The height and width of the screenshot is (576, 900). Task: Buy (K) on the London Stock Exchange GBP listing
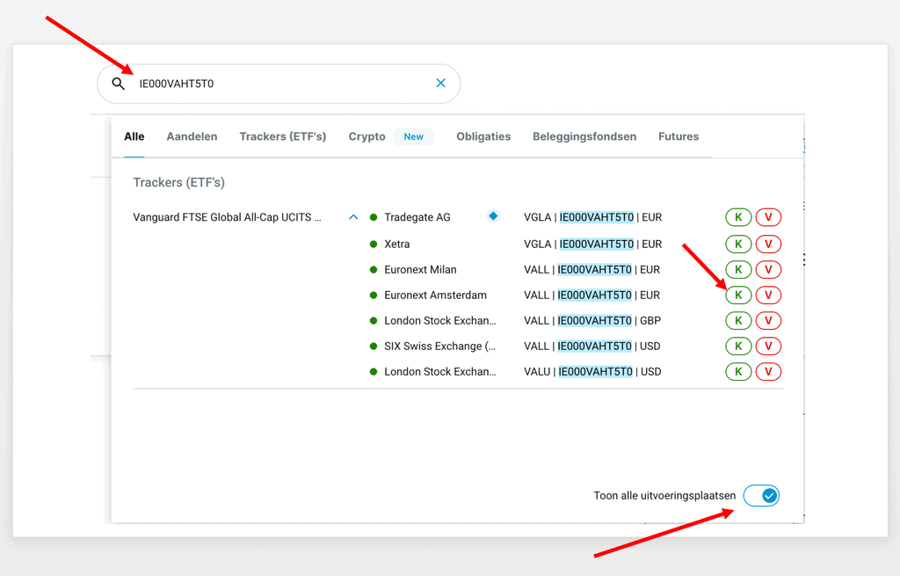pos(738,320)
